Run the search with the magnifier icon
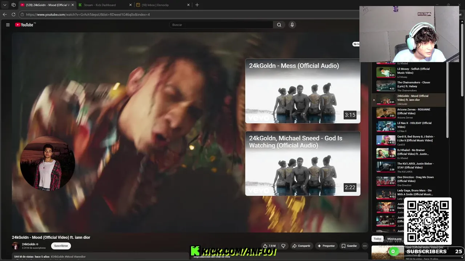This screenshot has width=465, height=261. (x=279, y=25)
